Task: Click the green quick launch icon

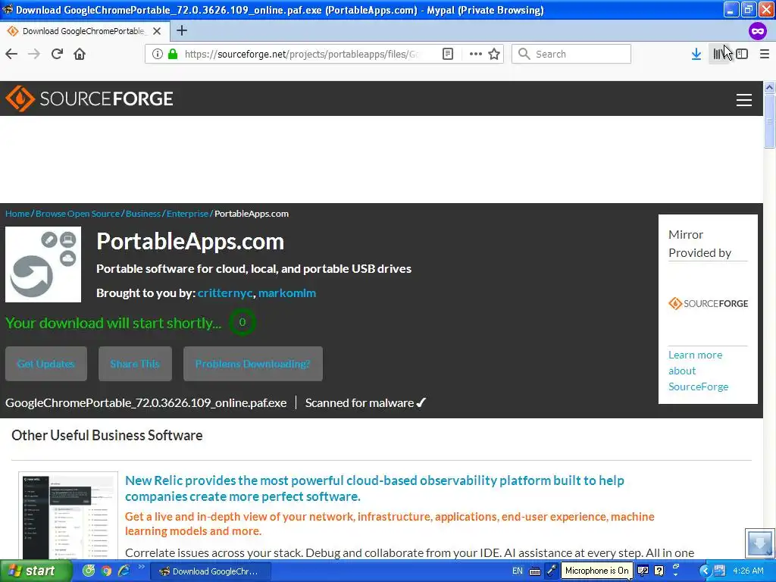Action: (89, 571)
